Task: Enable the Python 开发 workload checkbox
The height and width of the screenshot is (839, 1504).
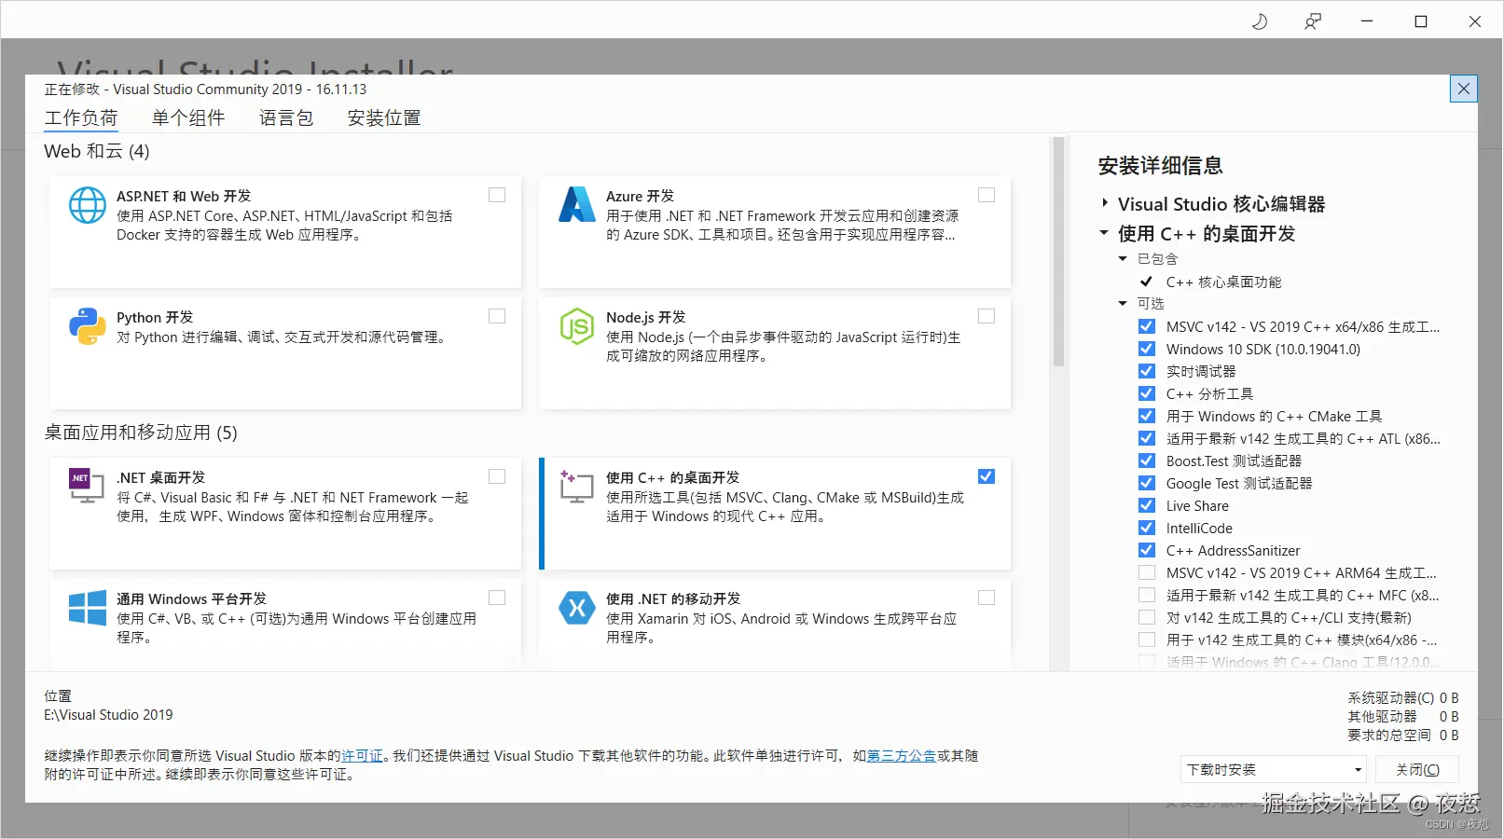Action: [496, 315]
